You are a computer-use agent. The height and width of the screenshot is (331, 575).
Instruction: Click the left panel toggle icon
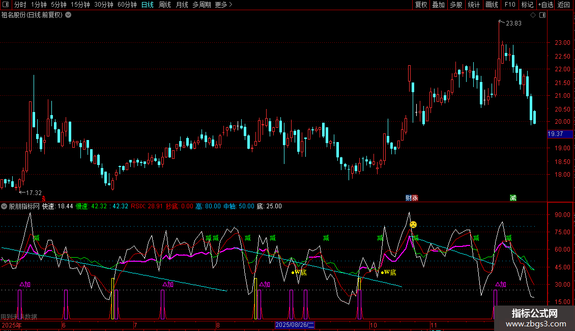pos(5,5)
